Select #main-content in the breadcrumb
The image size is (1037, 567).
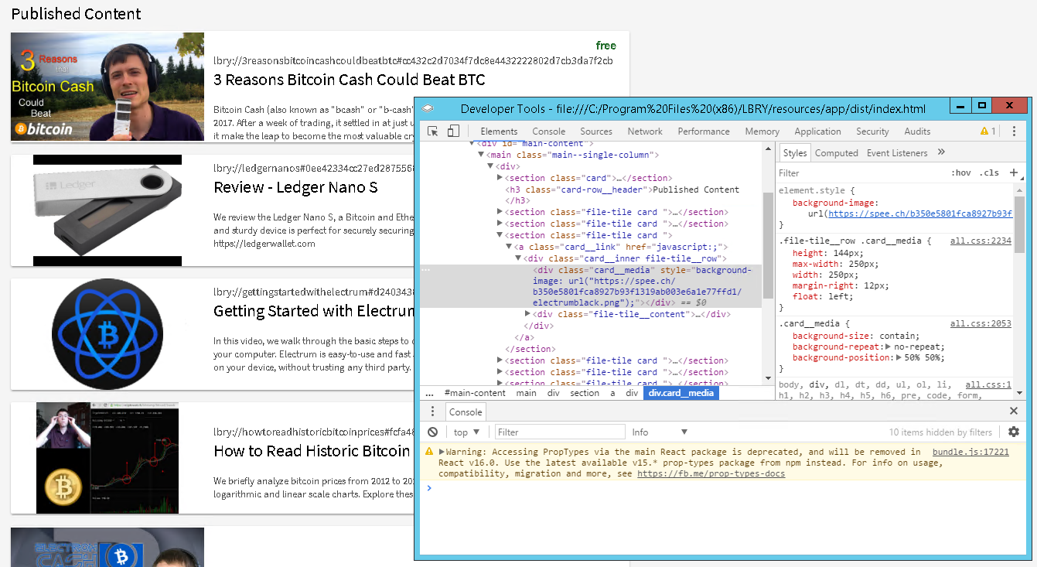[475, 393]
